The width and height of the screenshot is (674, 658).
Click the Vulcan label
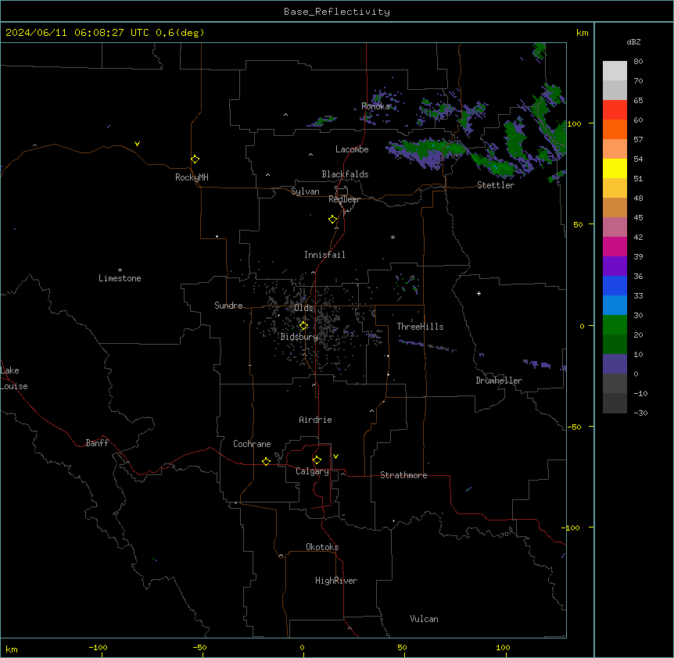(x=424, y=619)
